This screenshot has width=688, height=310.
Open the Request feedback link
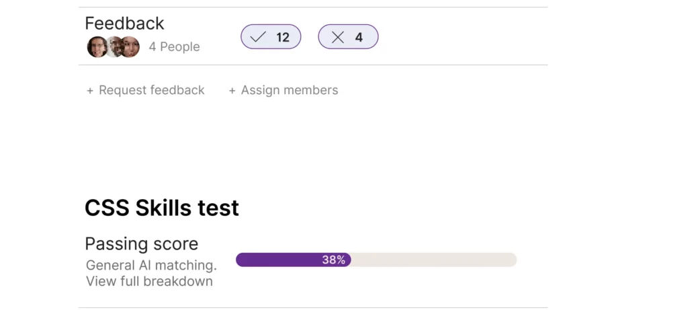tap(151, 90)
